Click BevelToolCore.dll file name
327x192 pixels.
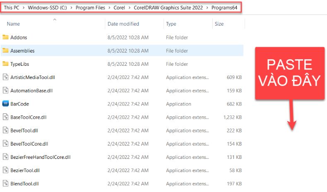[x=29, y=144]
